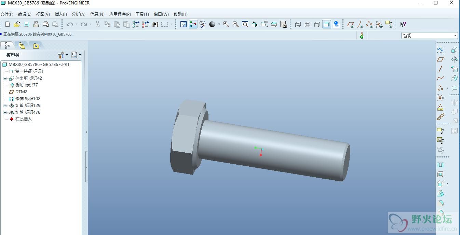Toggle datum points display
460x235 pixels.
369,24
